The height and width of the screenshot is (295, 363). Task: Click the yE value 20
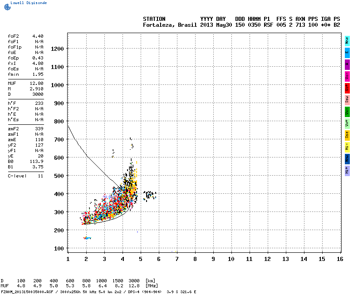[40, 156]
